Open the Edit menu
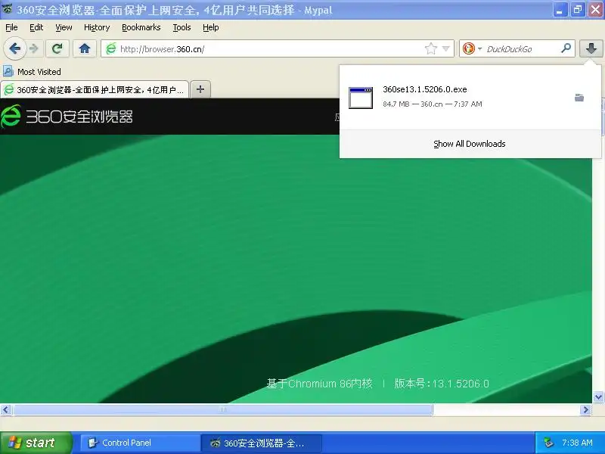Screen dimensions: 605x454 pos(36,27)
